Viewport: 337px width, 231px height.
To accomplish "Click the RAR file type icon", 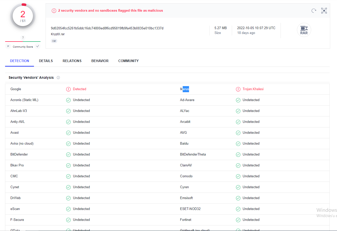I will [x=304, y=30].
